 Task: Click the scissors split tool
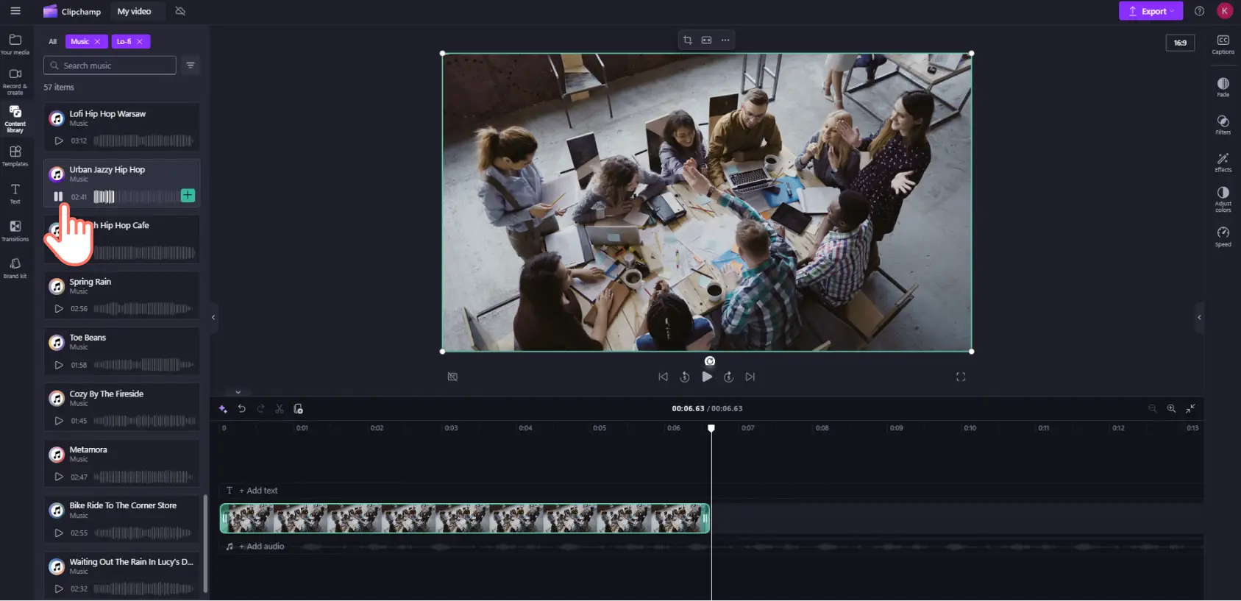pyautogui.click(x=280, y=409)
